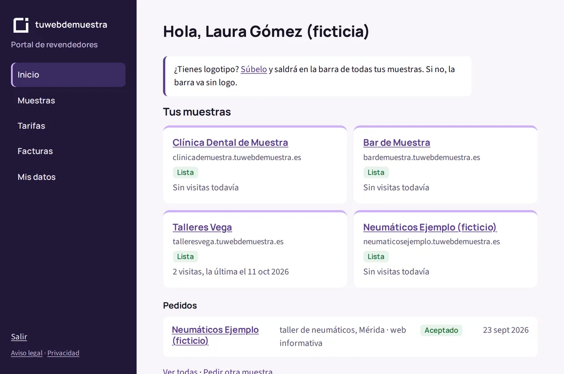The height and width of the screenshot is (374, 564).
Task: Click Lista badge on Neumáticos Ejemplo card
Action: pyautogui.click(x=376, y=257)
